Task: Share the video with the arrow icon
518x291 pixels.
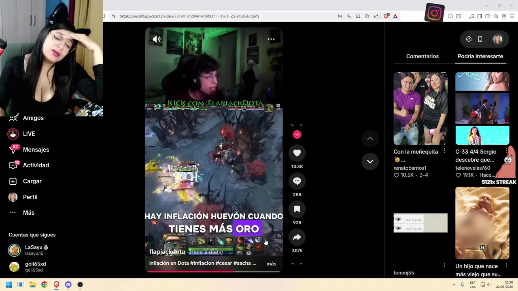Action: 297,237
